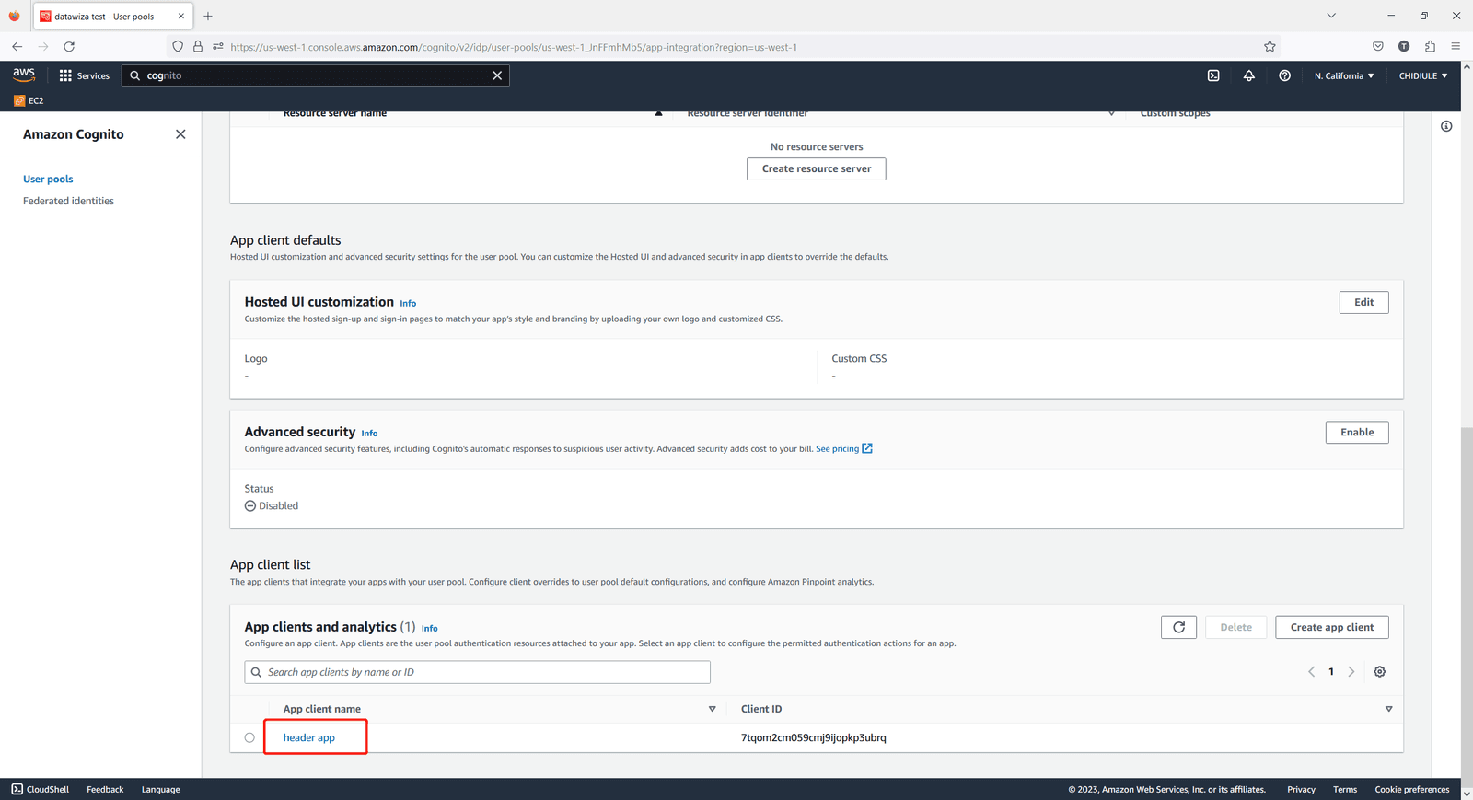Image resolution: width=1473 pixels, height=800 pixels.
Task: Open CloudShell in the footer
Action: (41, 789)
